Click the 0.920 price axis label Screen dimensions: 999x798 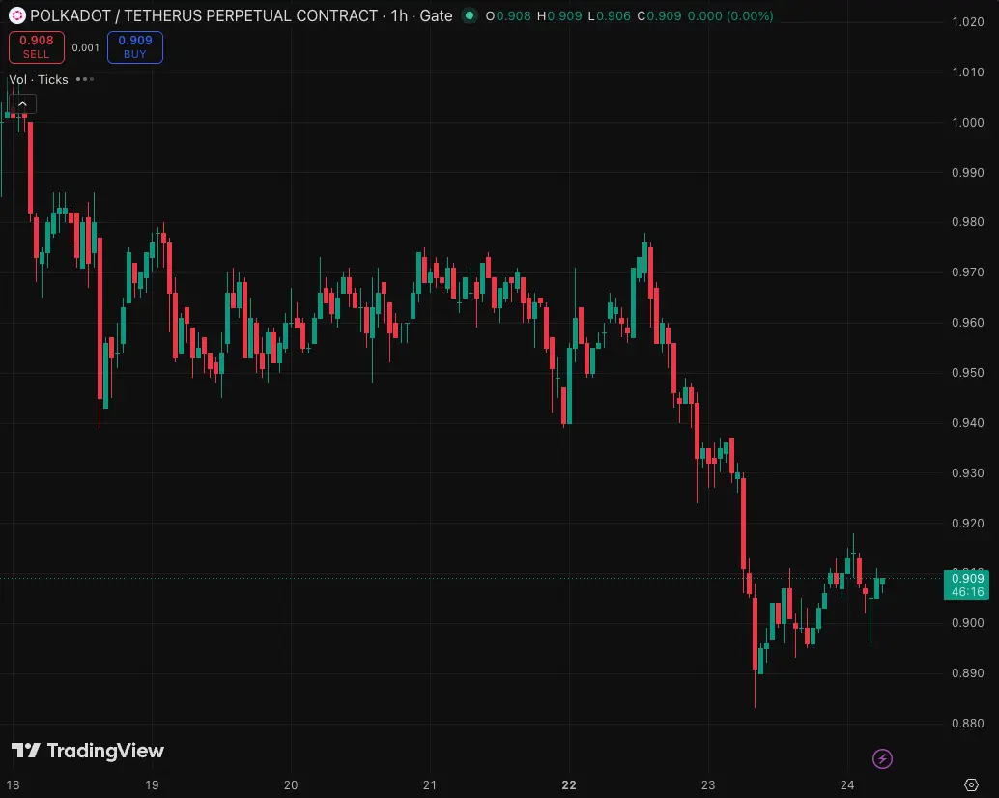968,524
